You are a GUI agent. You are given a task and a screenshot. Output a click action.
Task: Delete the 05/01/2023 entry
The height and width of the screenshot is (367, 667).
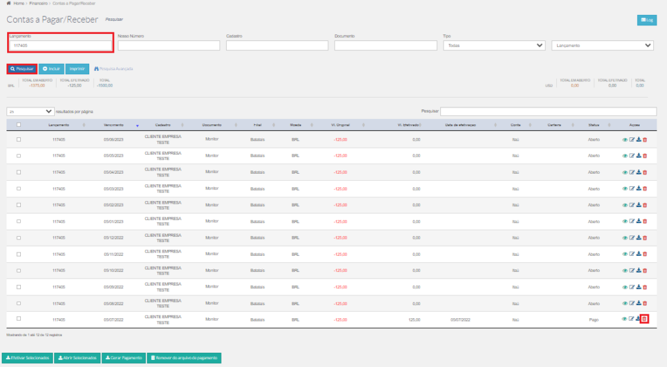pos(645,221)
